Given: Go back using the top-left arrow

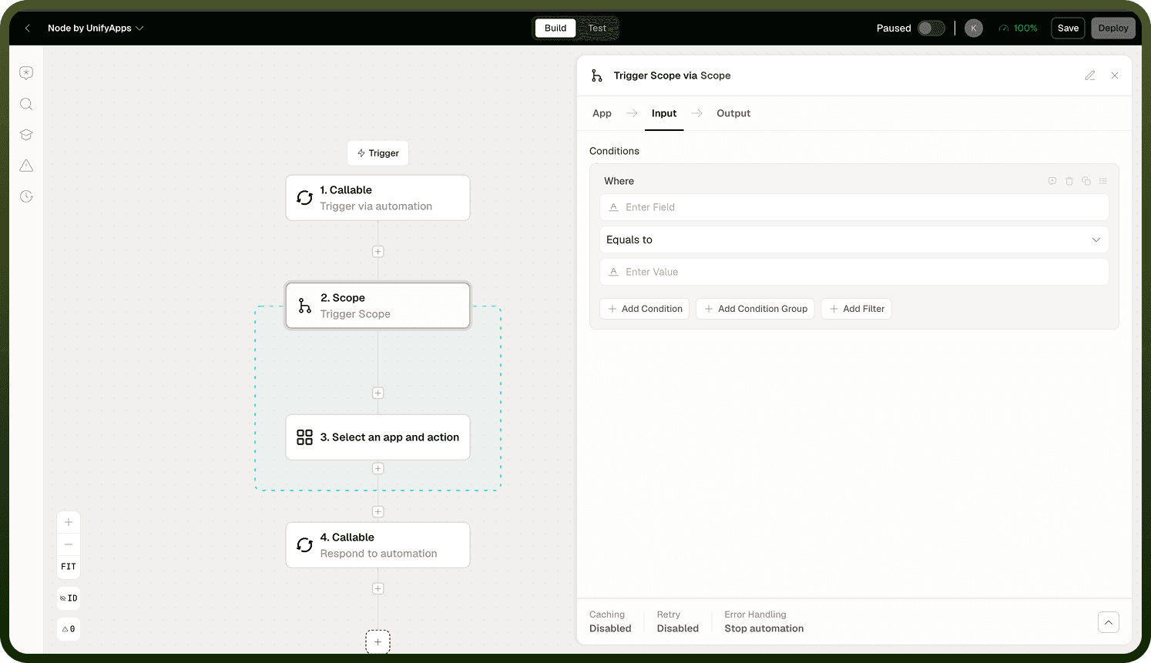Looking at the screenshot, I should pos(28,28).
